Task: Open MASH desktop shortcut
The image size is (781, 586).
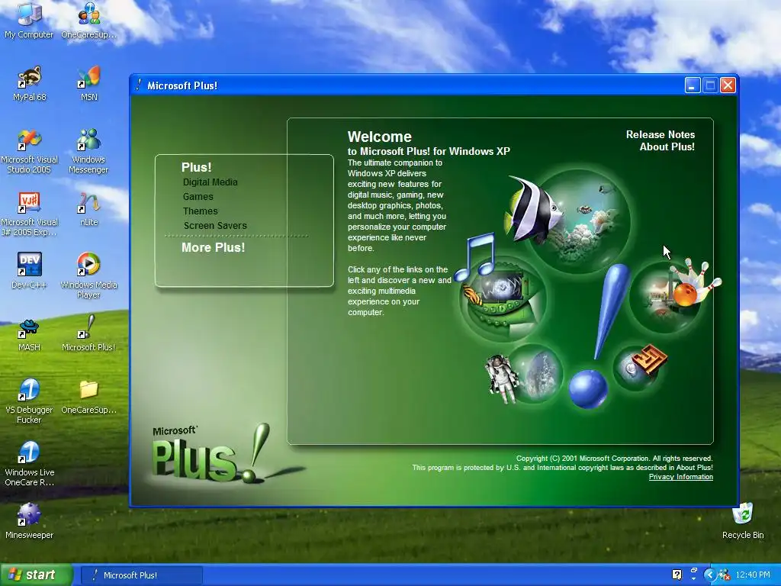Action: [30, 334]
